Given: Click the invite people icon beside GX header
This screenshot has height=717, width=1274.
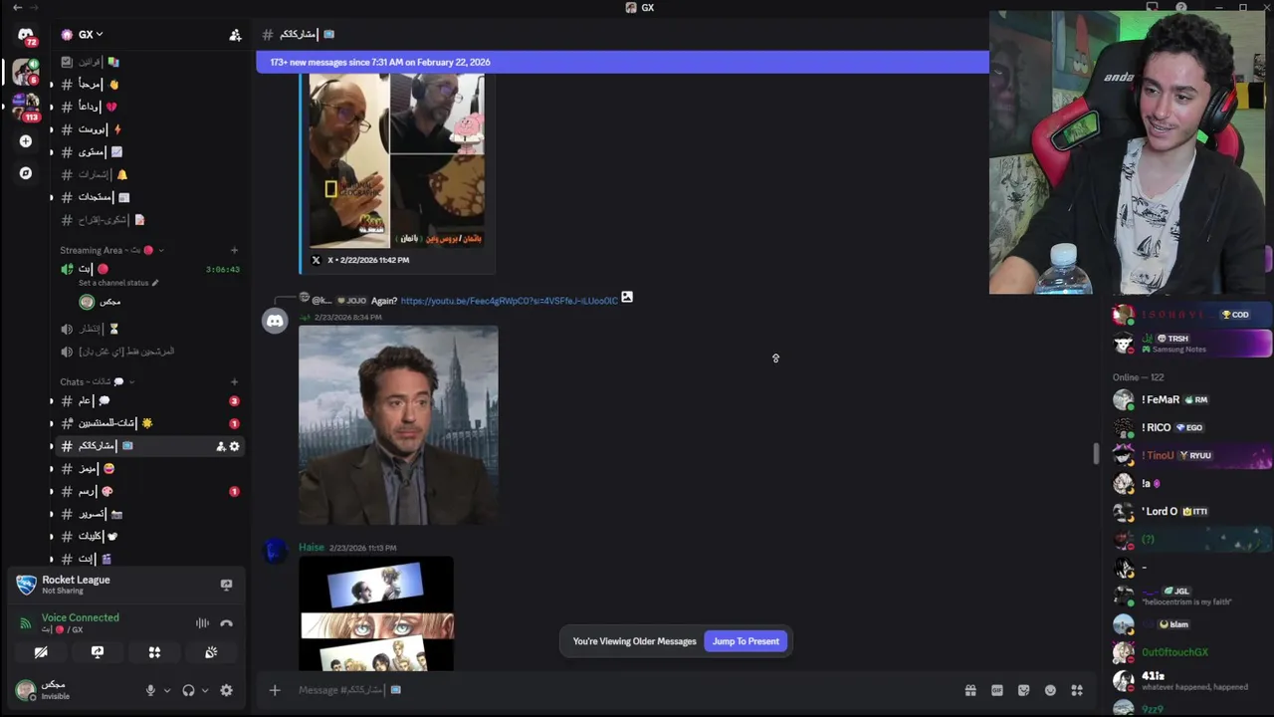Looking at the screenshot, I should pyautogui.click(x=235, y=35).
